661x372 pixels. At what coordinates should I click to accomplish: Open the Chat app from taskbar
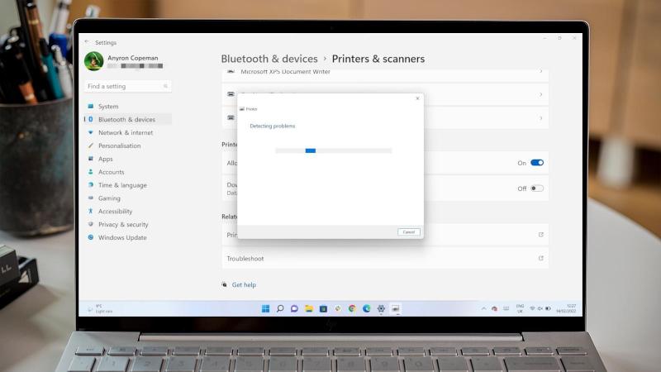pyautogui.click(x=294, y=308)
